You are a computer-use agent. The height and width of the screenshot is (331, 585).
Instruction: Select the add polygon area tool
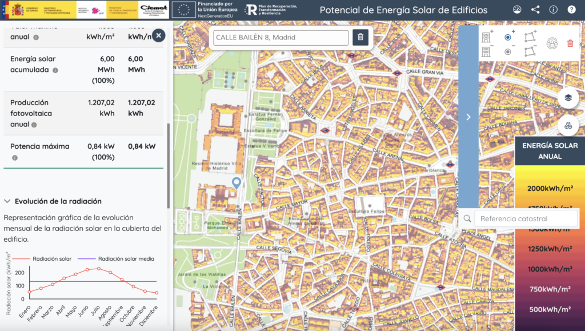(x=530, y=37)
